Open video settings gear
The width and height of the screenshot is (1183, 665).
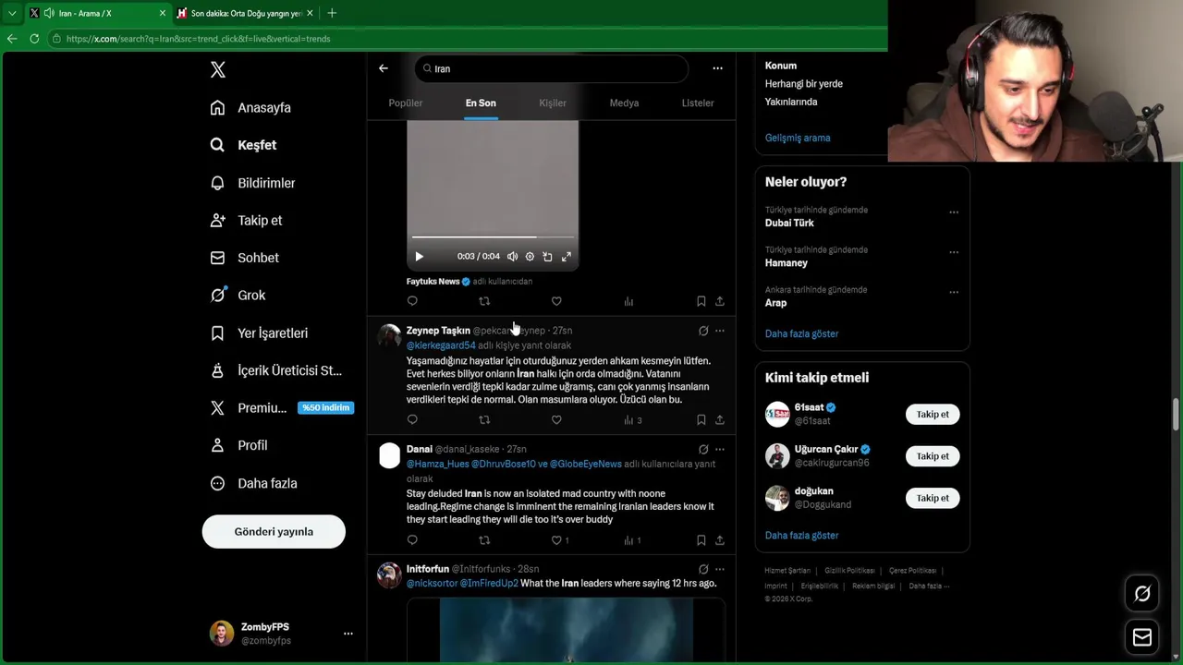pyautogui.click(x=530, y=257)
